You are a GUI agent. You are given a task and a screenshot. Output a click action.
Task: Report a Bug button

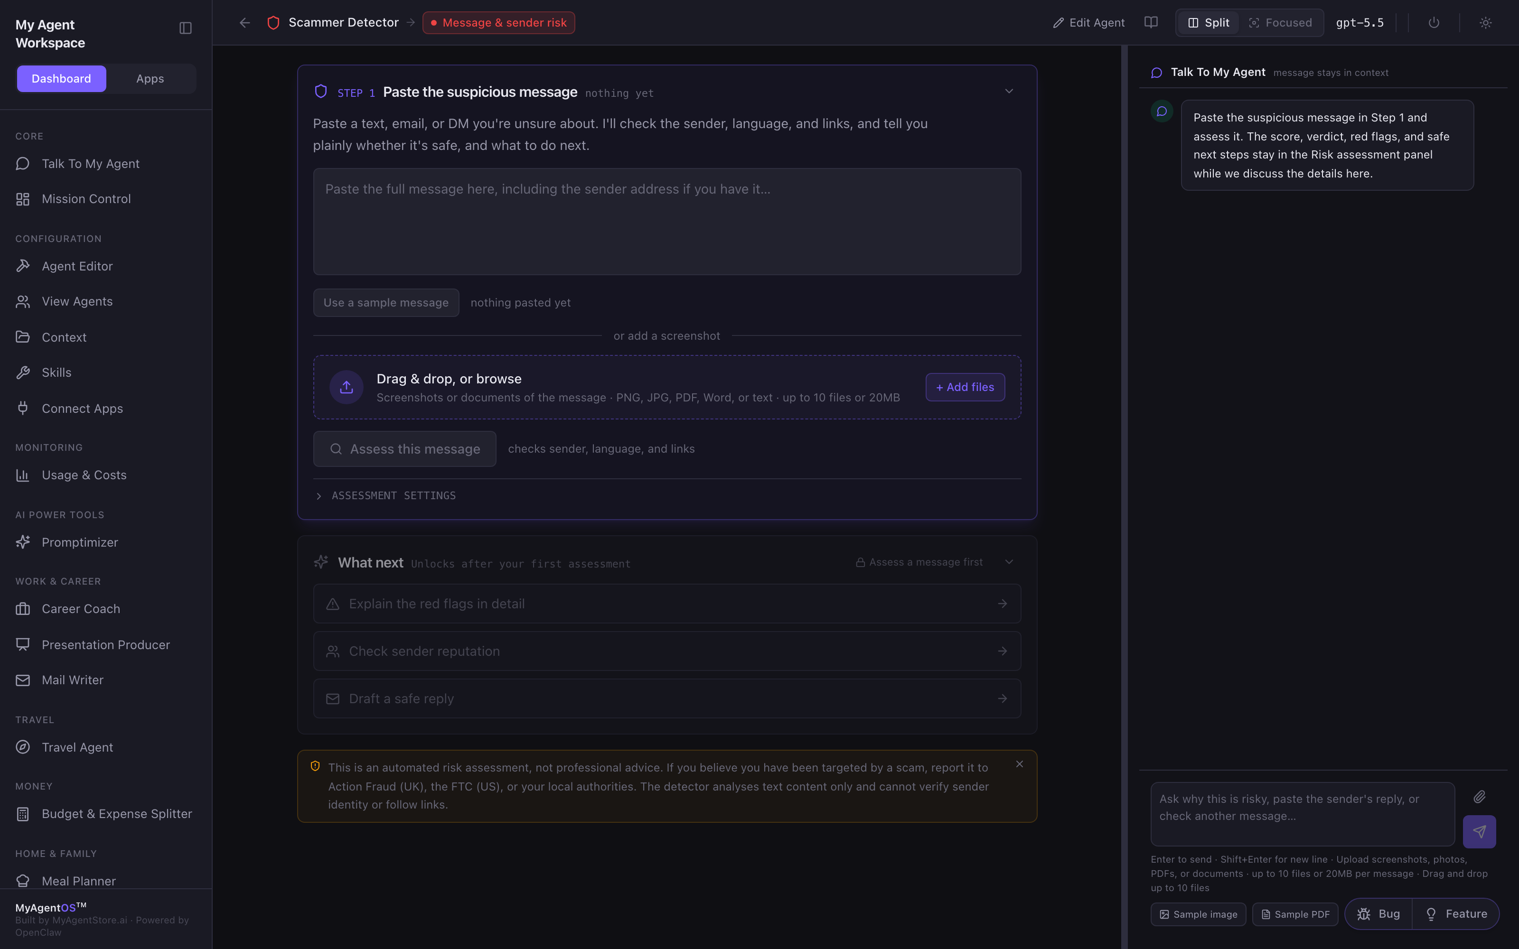point(1378,914)
